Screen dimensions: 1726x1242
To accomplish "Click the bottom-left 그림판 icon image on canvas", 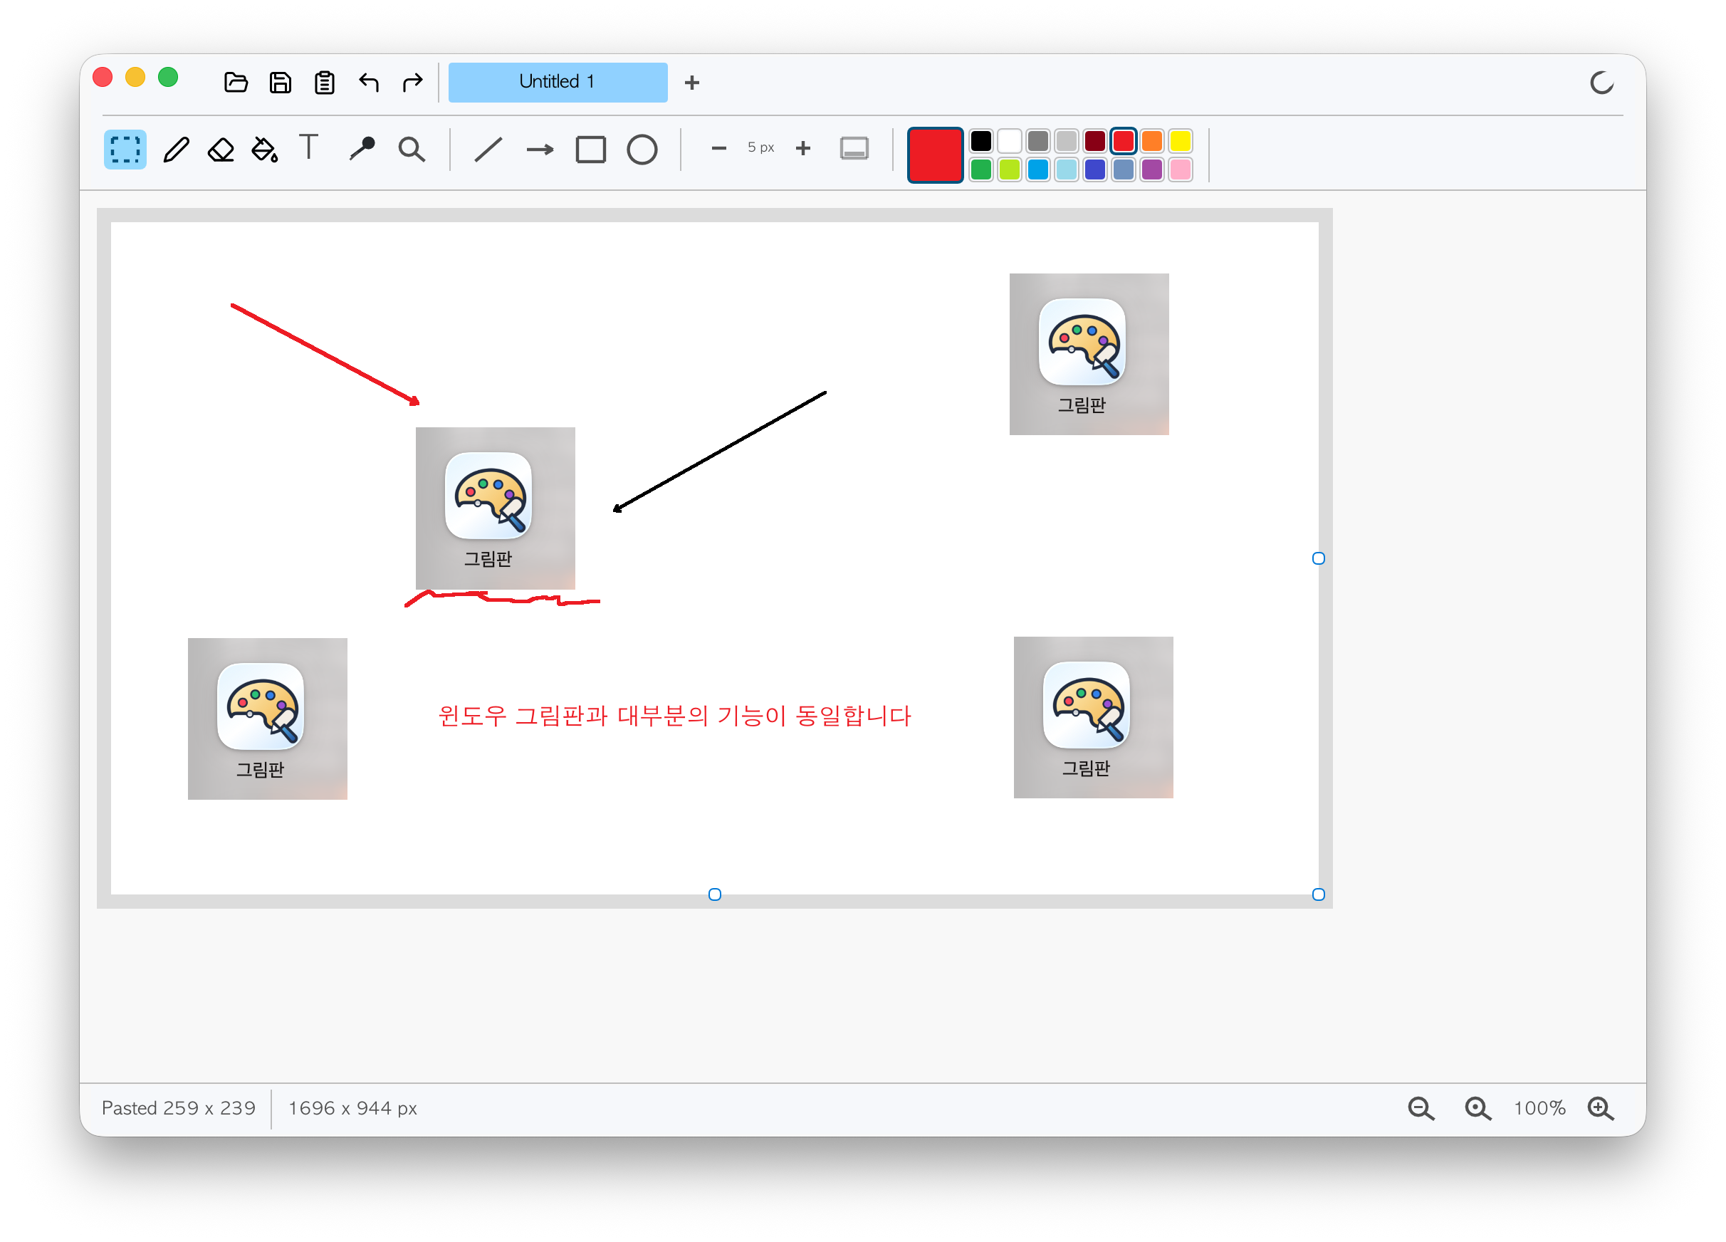I will tap(267, 719).
